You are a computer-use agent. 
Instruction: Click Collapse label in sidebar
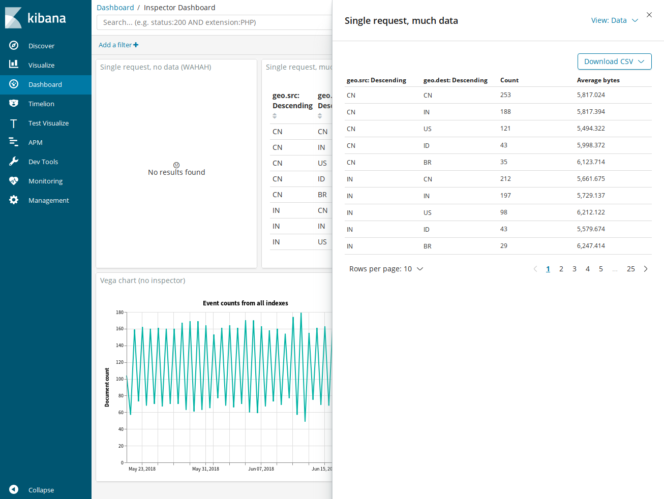[41, 490]
